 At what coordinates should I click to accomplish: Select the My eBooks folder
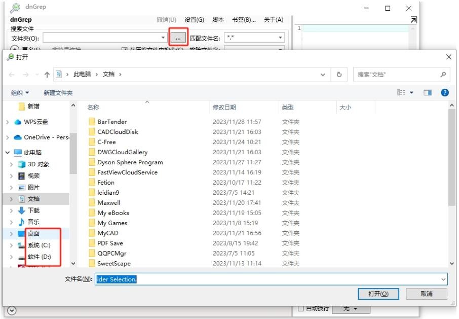(113, 213)
